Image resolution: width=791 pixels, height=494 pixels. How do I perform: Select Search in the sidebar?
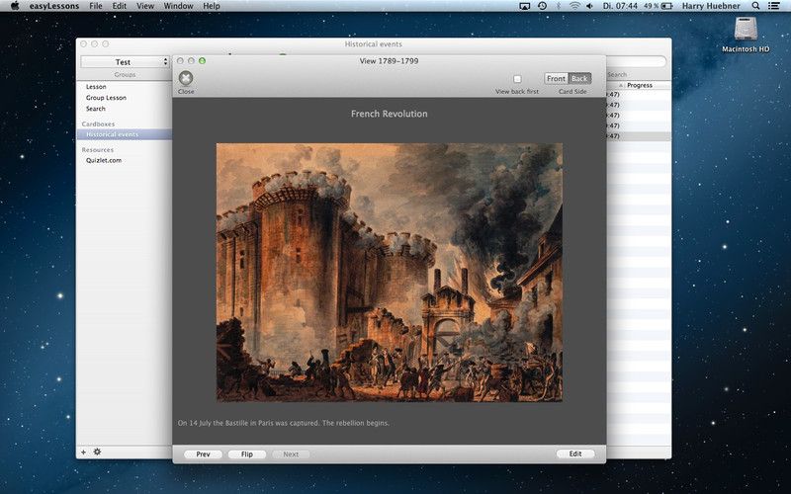tap(95, 109)
